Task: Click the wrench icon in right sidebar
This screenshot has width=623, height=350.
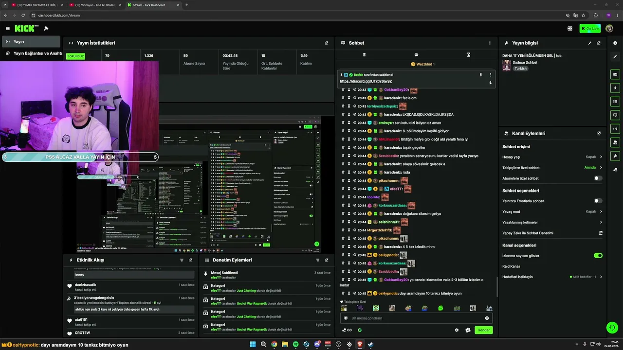Action: pyautogui.click(x=615, y=156)
